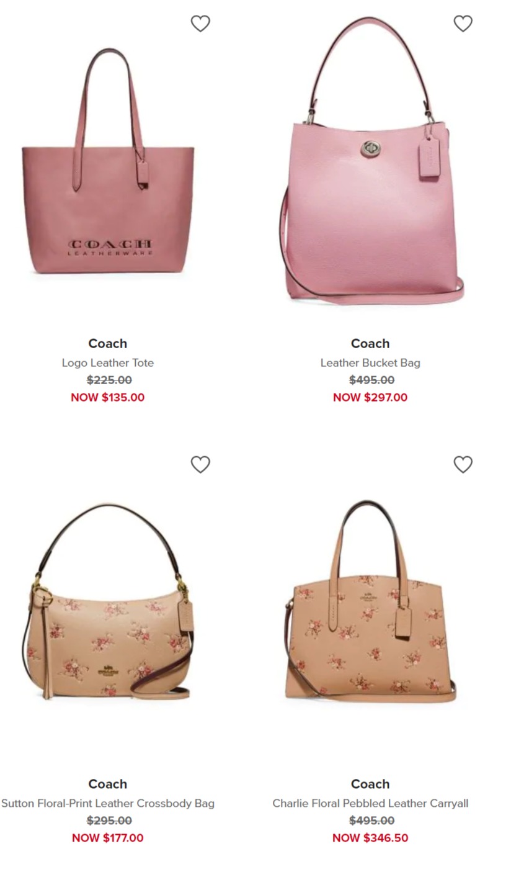Image resolution: width=511 pixels, height=872 pixels.
Task: Open the pink Logo Leather Tote image
Action: click(x=108, y=161)
